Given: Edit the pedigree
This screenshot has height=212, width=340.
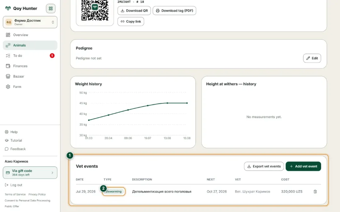Looking at the screenshot, I should [x=312, y=58].
